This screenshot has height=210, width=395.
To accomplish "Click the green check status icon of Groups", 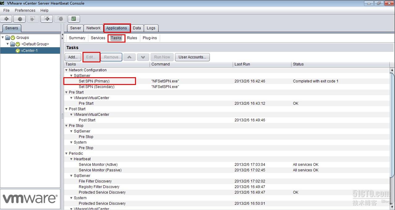I will click(x=13, y=38).
